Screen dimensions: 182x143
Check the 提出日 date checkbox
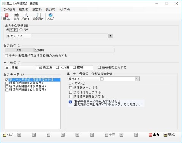[102, 79]
